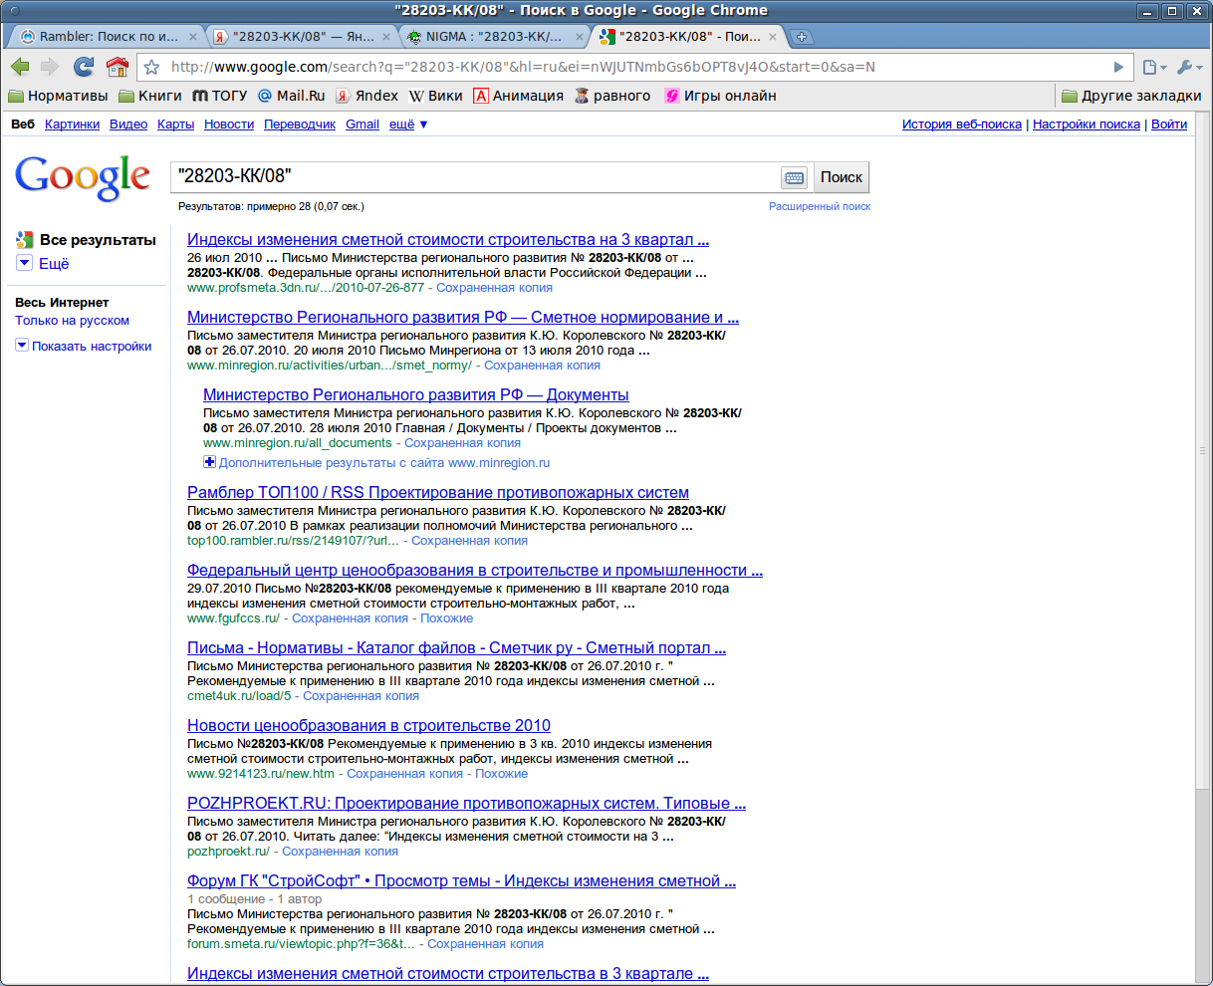
Task: Open the page menu icon
Action: (x=1154, y=67)
